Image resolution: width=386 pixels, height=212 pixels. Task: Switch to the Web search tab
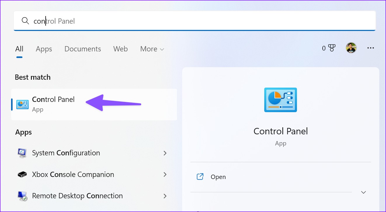pos(120,49)
